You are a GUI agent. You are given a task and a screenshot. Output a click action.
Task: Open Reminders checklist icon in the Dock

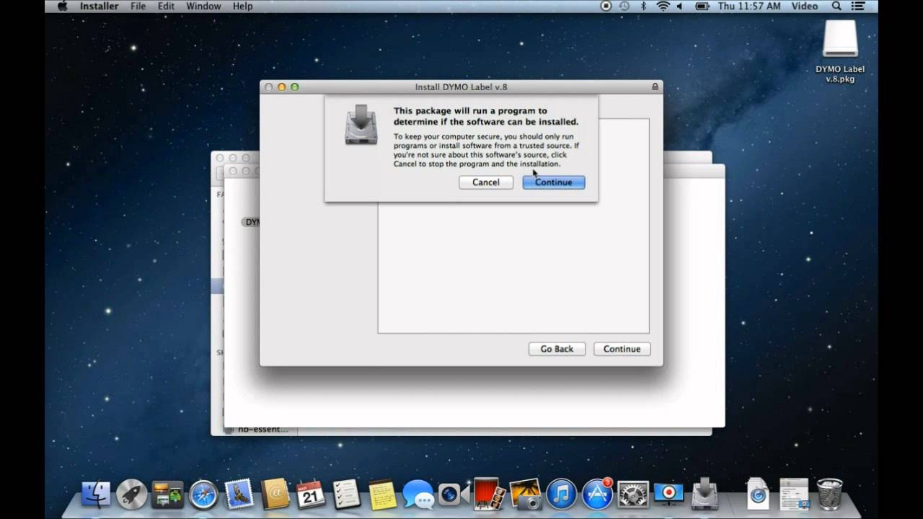click(x=346, y=494)
